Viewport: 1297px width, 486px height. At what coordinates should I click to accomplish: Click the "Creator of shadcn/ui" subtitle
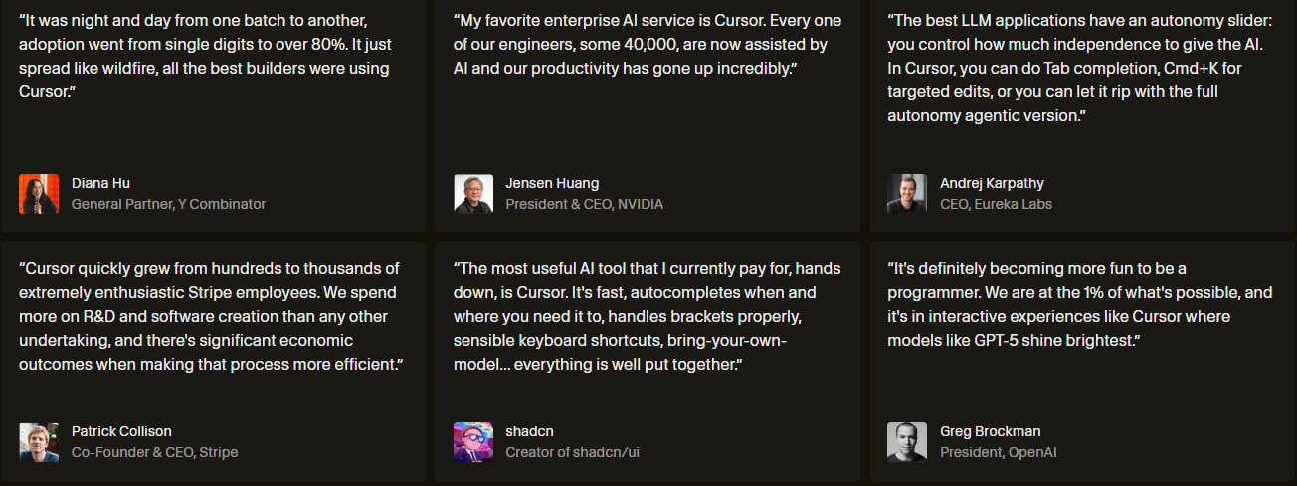tap(572, 452)
